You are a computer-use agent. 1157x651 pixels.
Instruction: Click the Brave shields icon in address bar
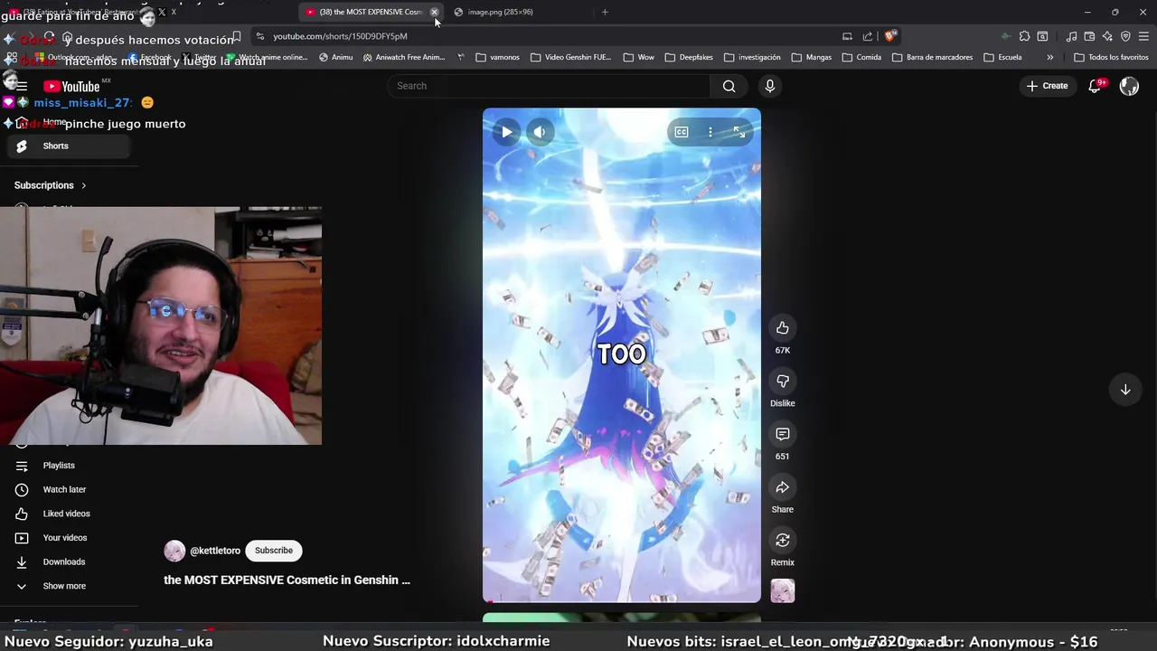(890, 36)
